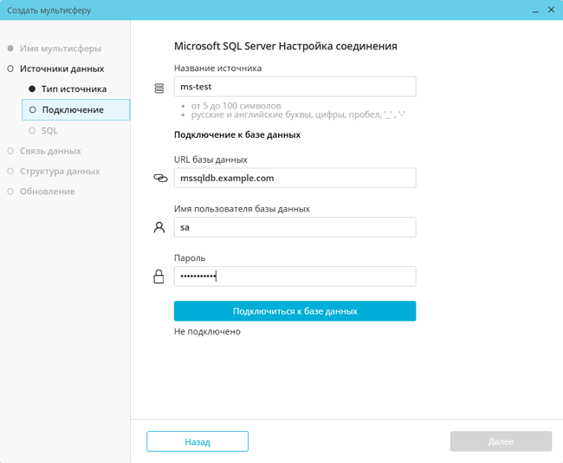
Task: Click the link chain icon beside URL field
Action: tap(159, 178)
